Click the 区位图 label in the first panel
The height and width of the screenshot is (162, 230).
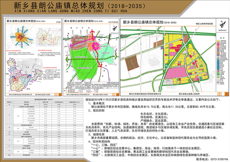click(58, 22)
